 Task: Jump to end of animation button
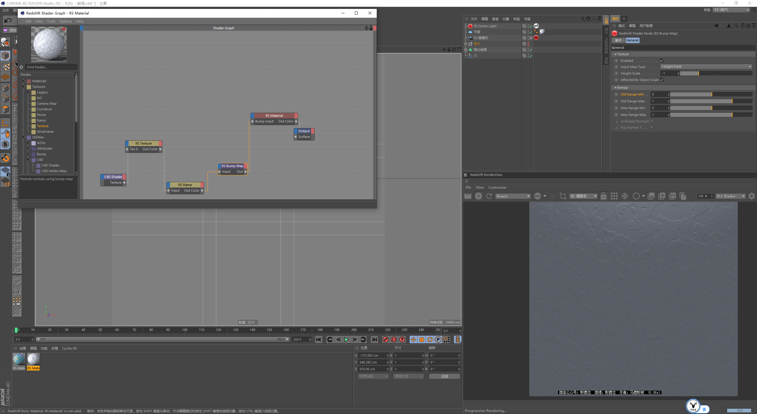point(374,339)
